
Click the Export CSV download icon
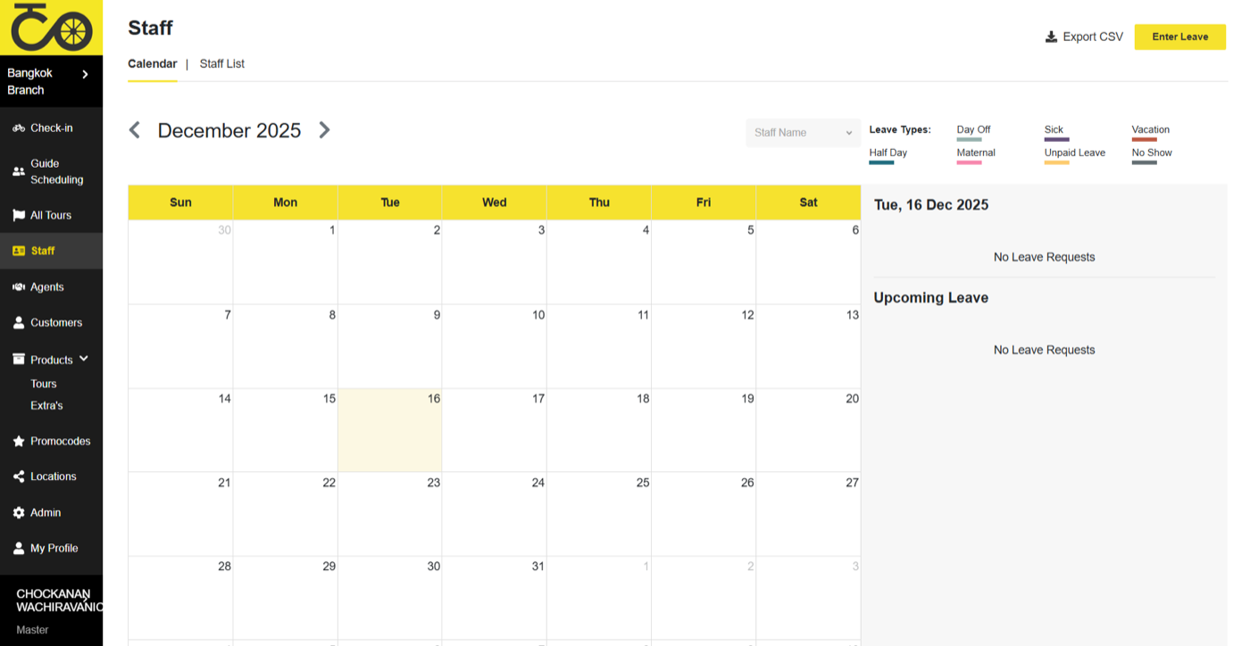coord(1052,37)
